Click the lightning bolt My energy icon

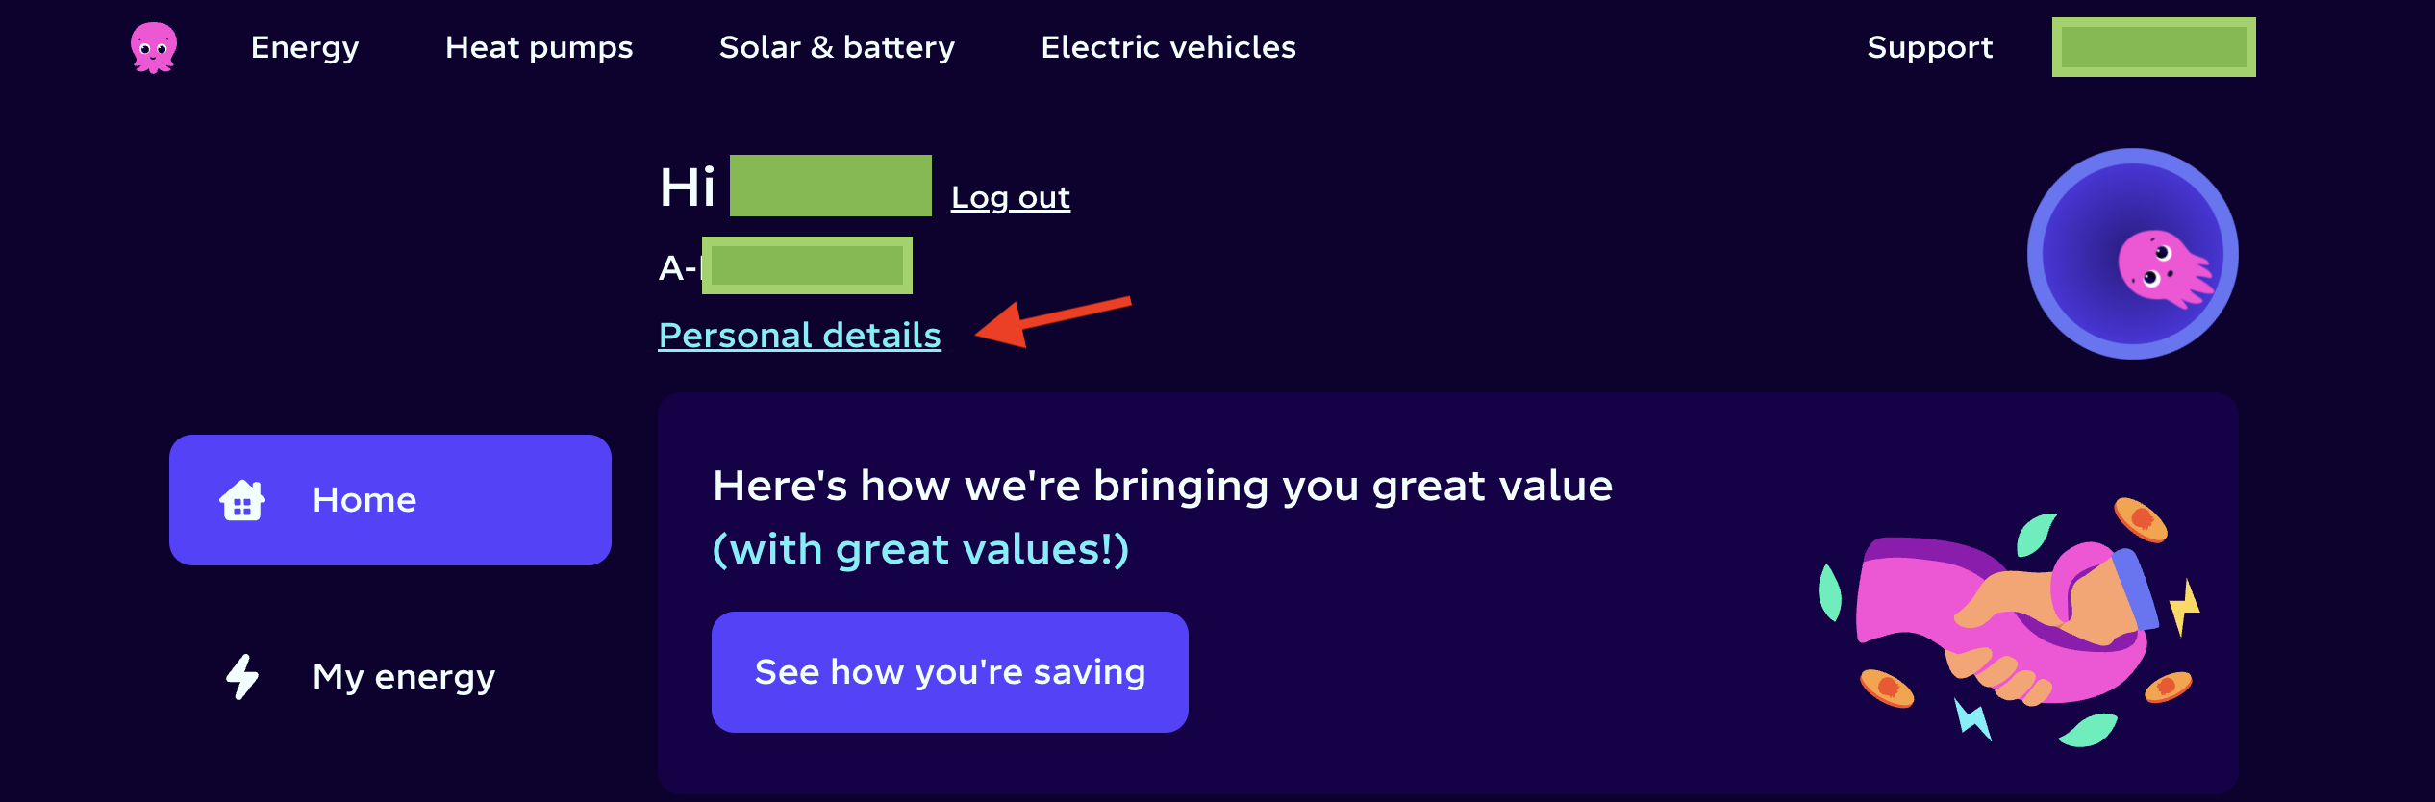[x=242, y=677]
